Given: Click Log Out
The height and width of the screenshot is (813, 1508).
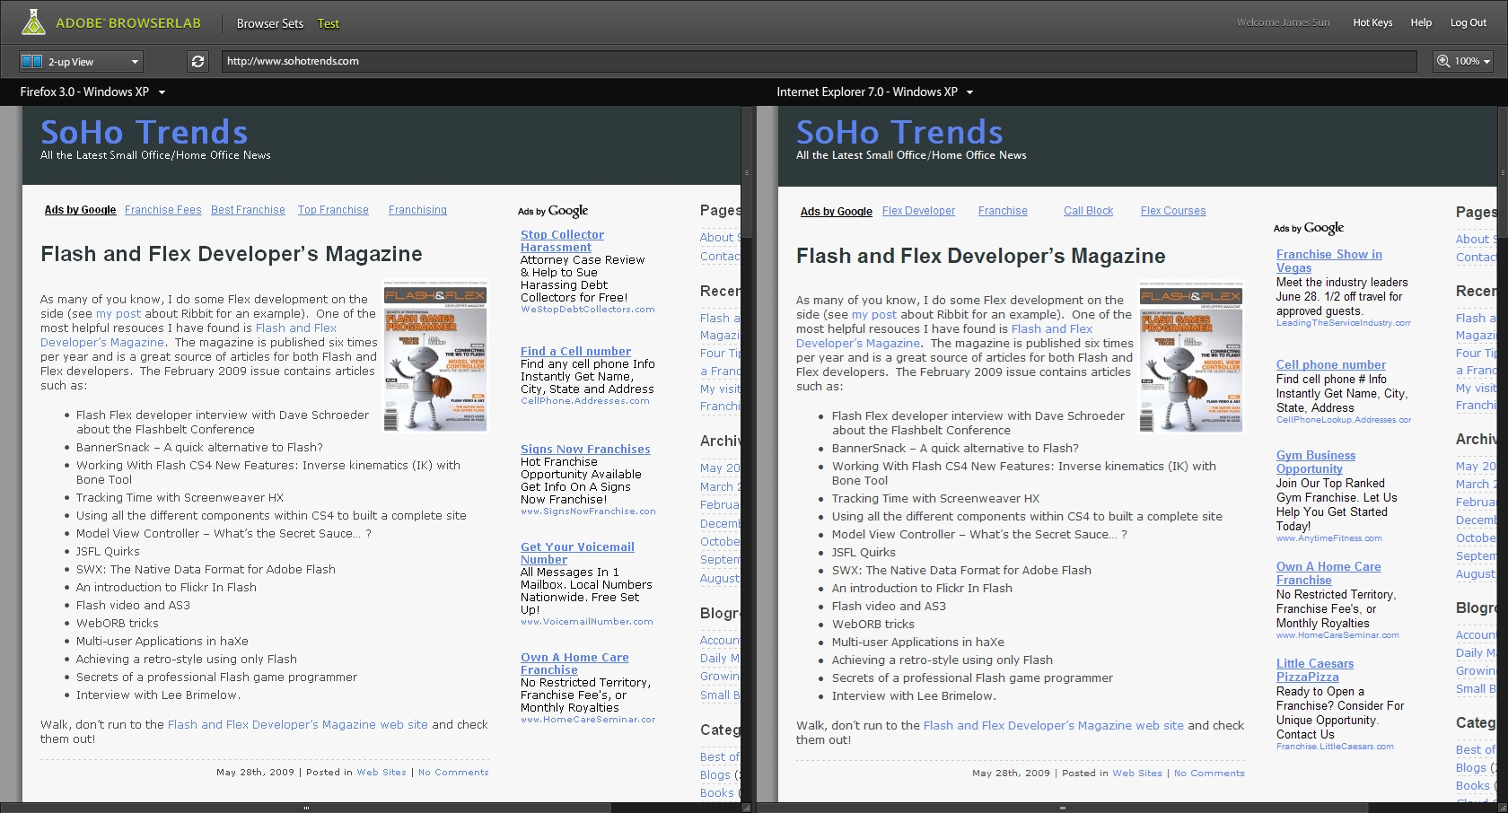Looking at the screenshot, I should tap(1469, 22).
